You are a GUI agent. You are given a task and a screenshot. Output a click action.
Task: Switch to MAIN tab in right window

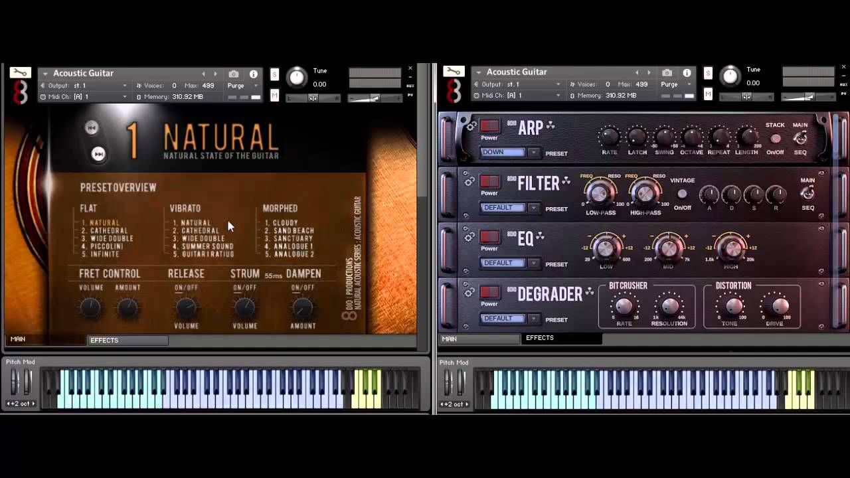click(x=479, y=339)
